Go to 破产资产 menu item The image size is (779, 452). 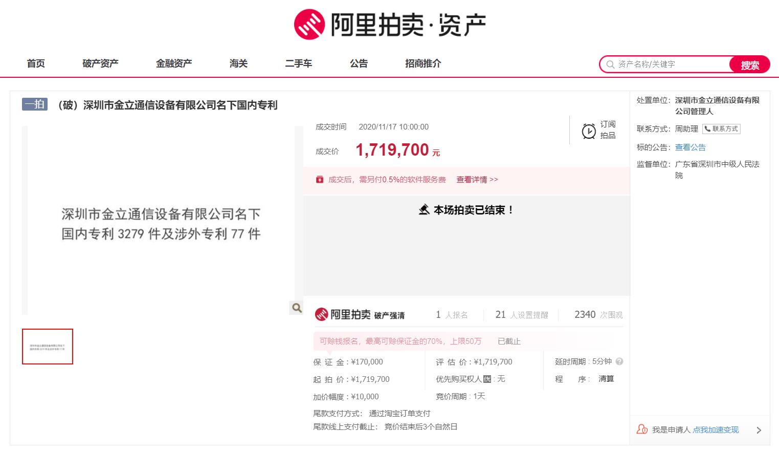tap(100, 63)
